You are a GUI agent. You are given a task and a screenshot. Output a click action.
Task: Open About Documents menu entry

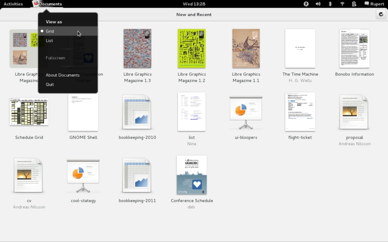click(x=68, y=75)
